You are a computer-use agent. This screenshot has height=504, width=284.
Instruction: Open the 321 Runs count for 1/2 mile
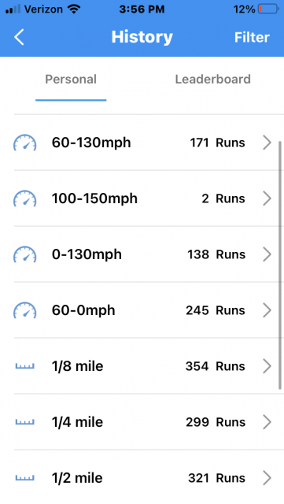tap(216, 478)
